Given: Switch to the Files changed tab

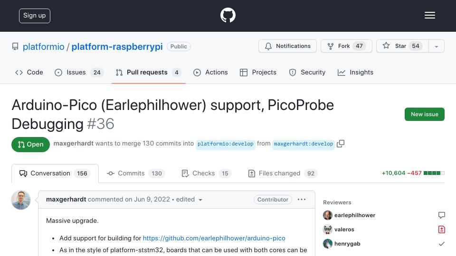Looking at the screenshot, I should coord(282,174).
